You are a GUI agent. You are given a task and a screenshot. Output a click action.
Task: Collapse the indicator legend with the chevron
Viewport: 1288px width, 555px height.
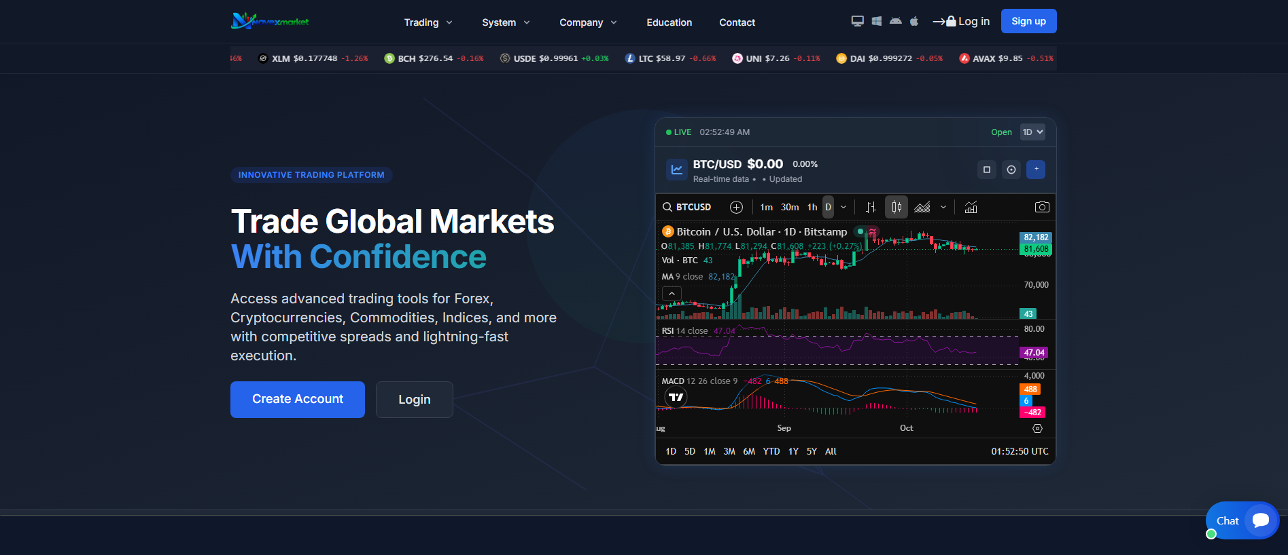tap(672, 293)
